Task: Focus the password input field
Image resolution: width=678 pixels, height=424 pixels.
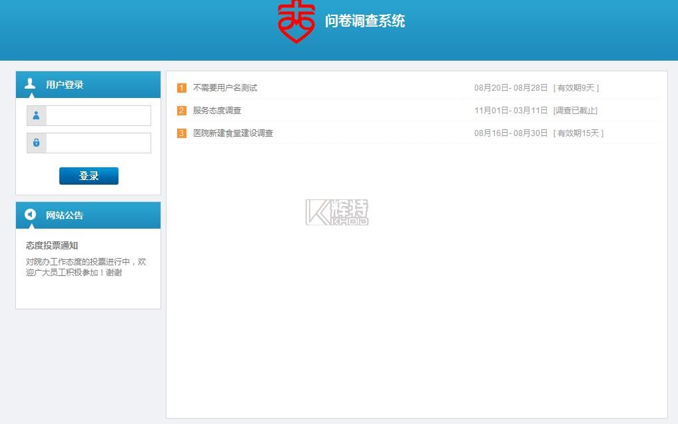Action: coord(98,143)
